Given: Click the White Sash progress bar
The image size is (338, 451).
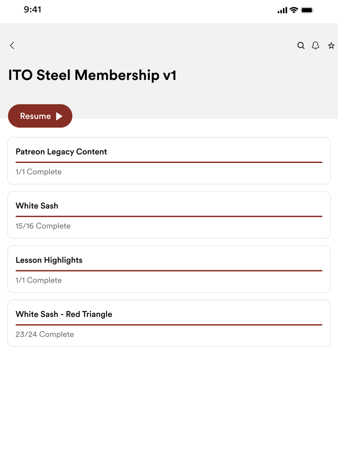Looking at the screenshot, I should (x=169, y=216).
